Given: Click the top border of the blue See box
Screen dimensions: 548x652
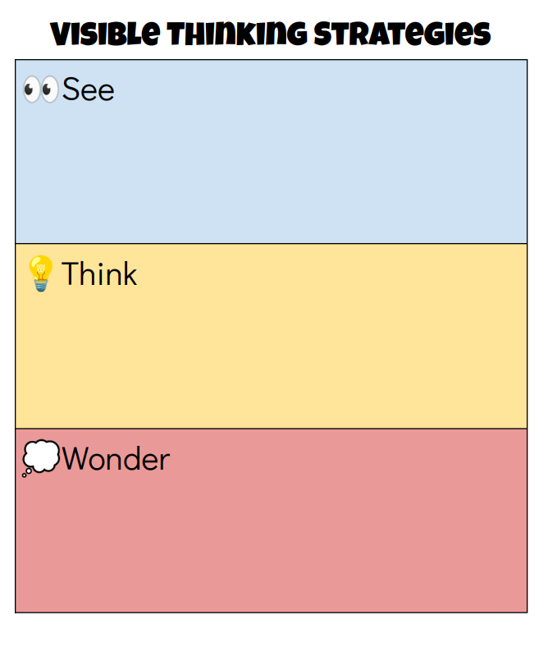Looking at the screenshot, I should [271, 60].
